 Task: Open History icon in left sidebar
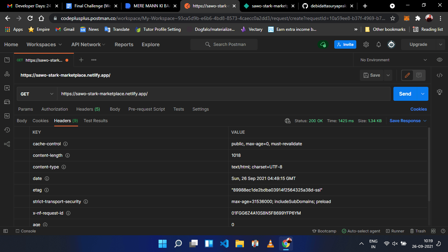point(7,130)
